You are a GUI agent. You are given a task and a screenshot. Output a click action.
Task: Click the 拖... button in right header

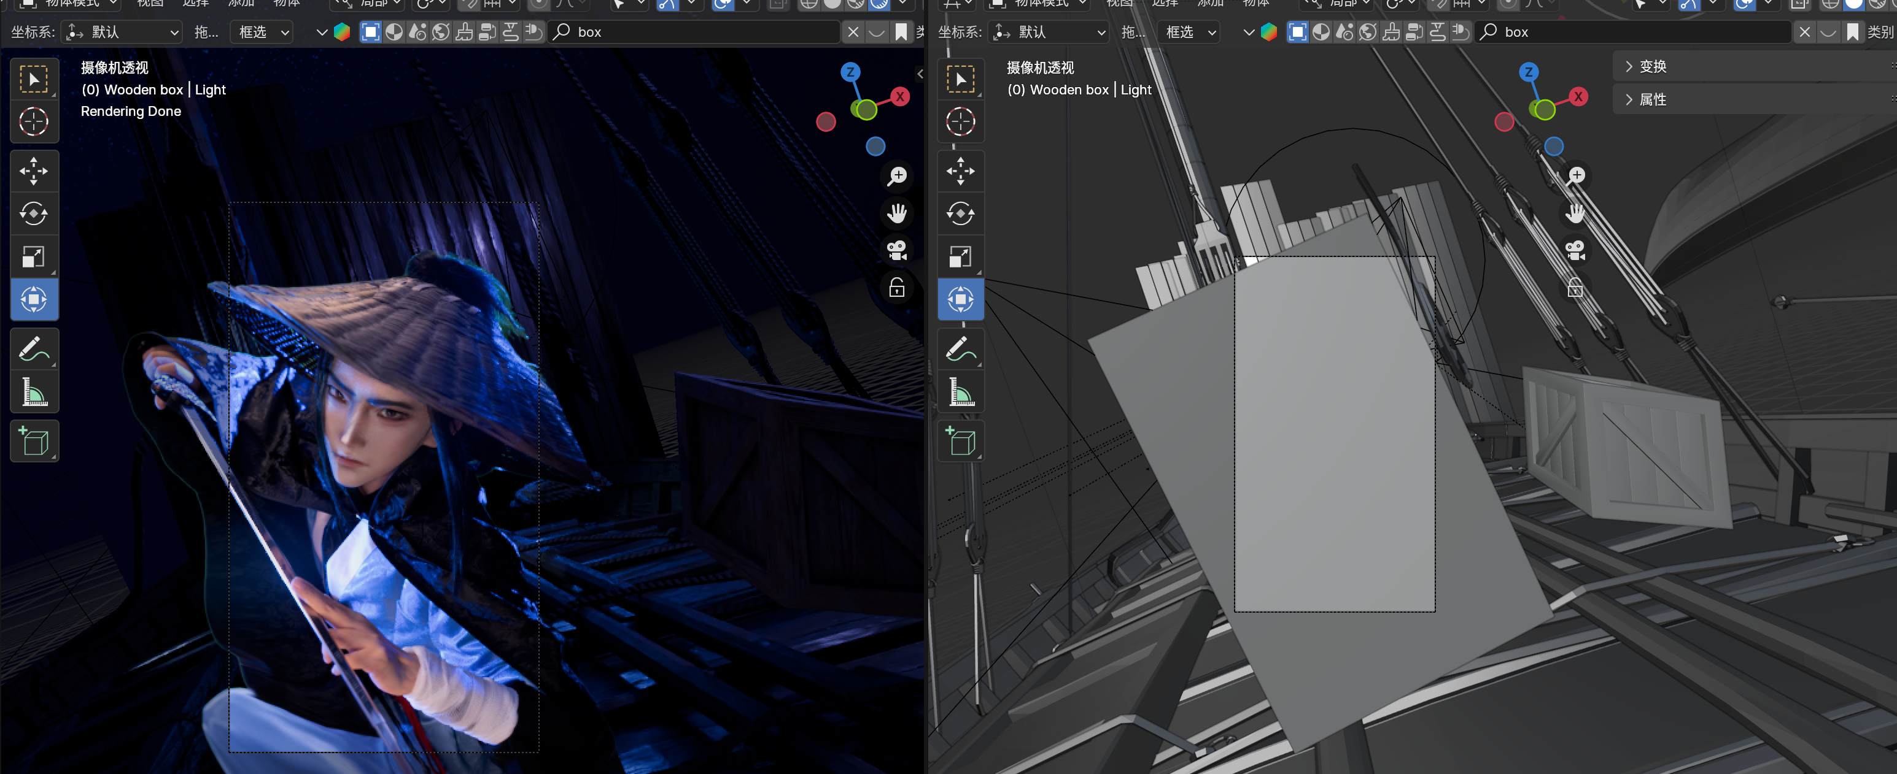pos(1133,32)
